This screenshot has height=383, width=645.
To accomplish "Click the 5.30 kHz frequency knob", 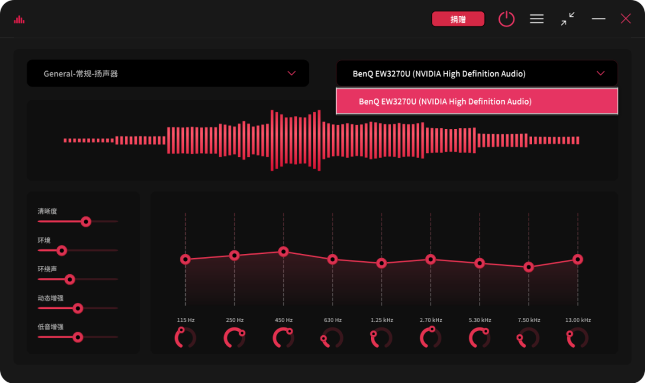I will point(480,338).
